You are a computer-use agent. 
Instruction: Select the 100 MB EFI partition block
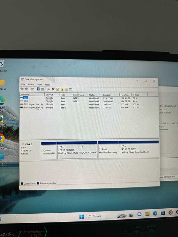coord(49,150)
